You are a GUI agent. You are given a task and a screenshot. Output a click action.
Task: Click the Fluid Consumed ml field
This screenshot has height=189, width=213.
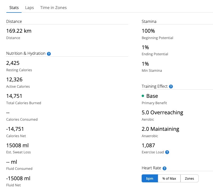[x=12, y=162]
